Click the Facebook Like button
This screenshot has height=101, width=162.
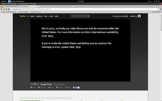[75, 88]
